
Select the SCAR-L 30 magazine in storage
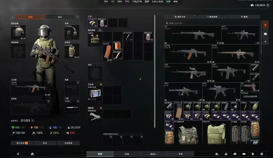coord(178,111)
